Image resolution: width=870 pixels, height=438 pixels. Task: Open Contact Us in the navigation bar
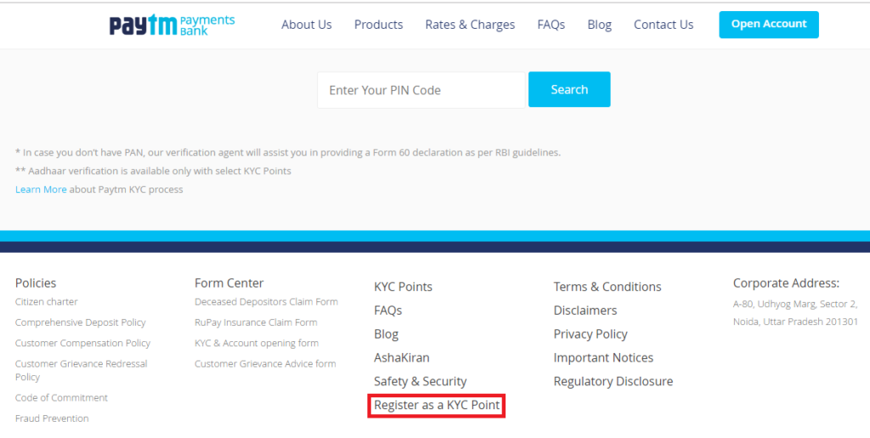pos(664,25)
